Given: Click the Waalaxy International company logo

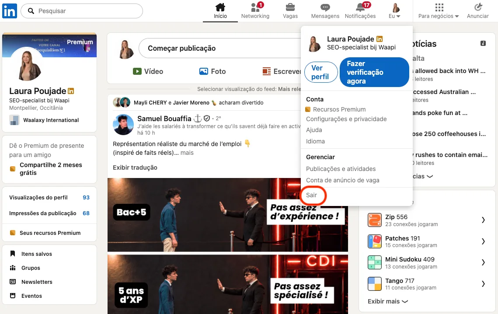Looking at the screenshot, I should coord(14,120).
